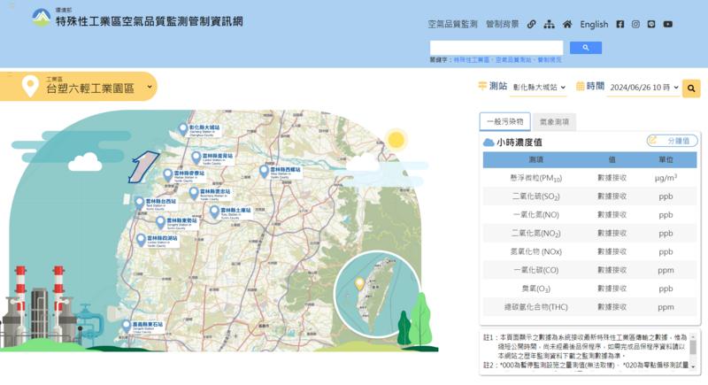Select the 雲林縣西螺站 map pin
Image resolution: width=708 pixels, height=385 pixels.
[264, 171]
